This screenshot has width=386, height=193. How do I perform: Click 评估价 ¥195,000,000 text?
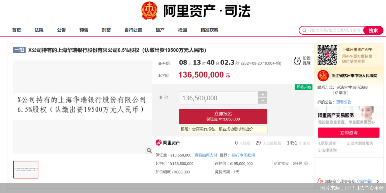[x=234, y=164]
